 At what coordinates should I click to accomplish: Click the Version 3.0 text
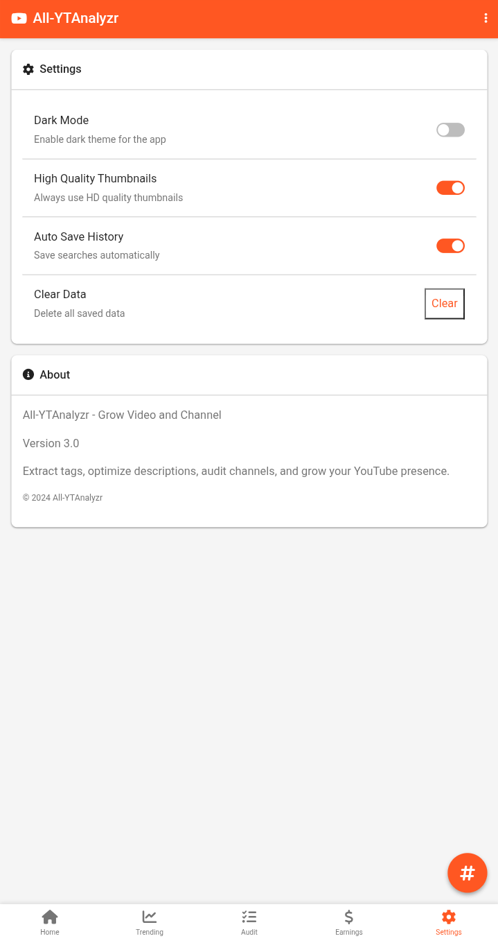51,443
